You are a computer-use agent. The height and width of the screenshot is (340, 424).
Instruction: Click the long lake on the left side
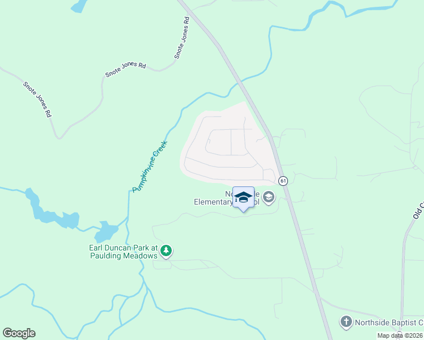coord(52,210)
